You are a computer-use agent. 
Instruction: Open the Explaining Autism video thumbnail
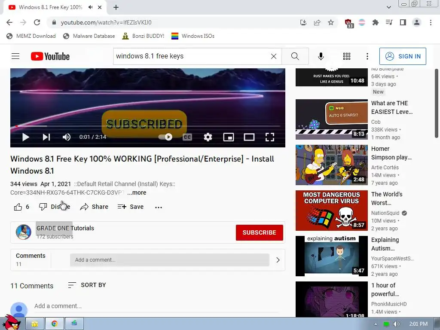pyautogui.click(x=331, y=256)
